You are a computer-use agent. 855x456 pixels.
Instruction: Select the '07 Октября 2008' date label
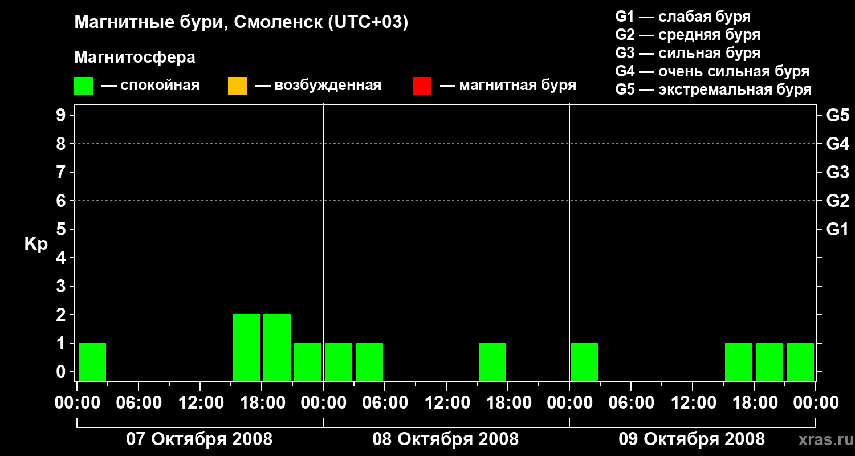pos(199,439)
